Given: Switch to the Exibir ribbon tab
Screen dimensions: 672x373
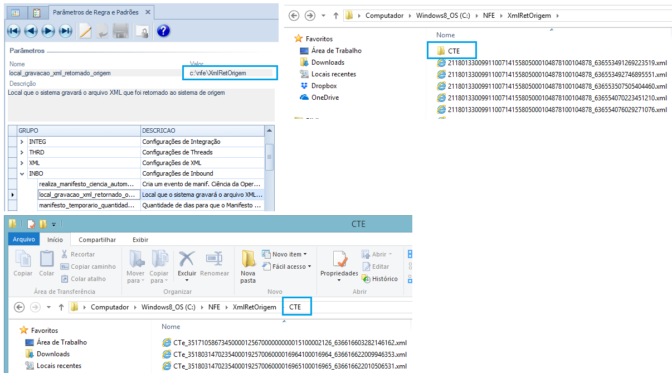Looking at the screenshot, I should pyautogui.click(x=140, y=240).
